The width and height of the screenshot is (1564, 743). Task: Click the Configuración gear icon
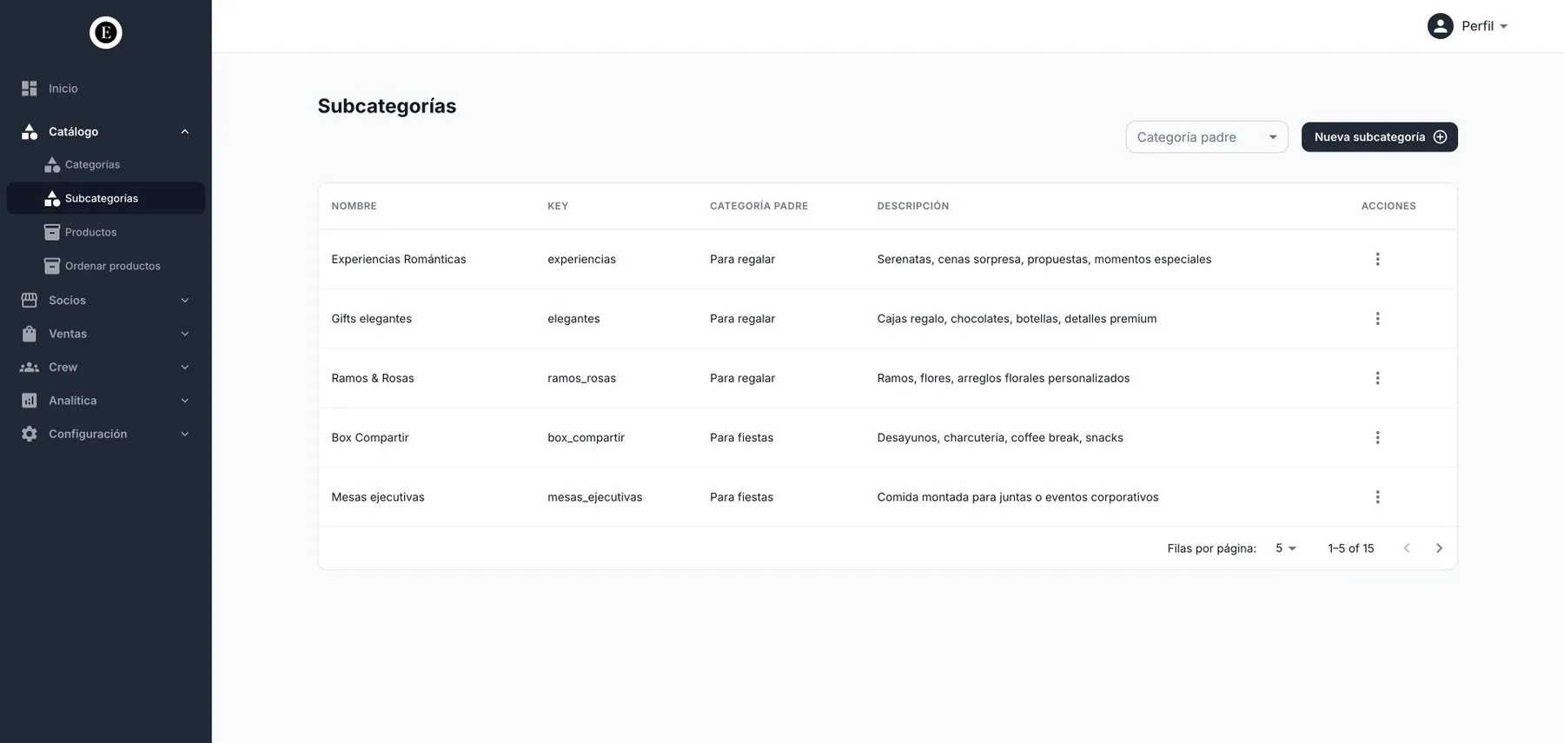pos(30,434)
